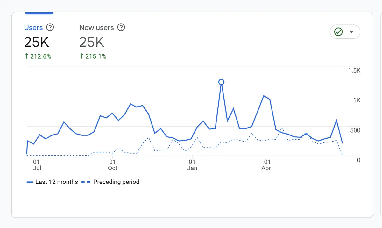Screen dimensions: 382x228
Task: Click the 25K Users value
Action: coord(37,42)
